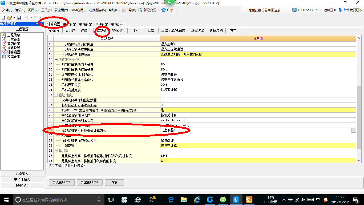Pin the 模块导航栏 panel with pushpin icon
The width and height of the screenshot is (364, 205).
coord(37,24)
